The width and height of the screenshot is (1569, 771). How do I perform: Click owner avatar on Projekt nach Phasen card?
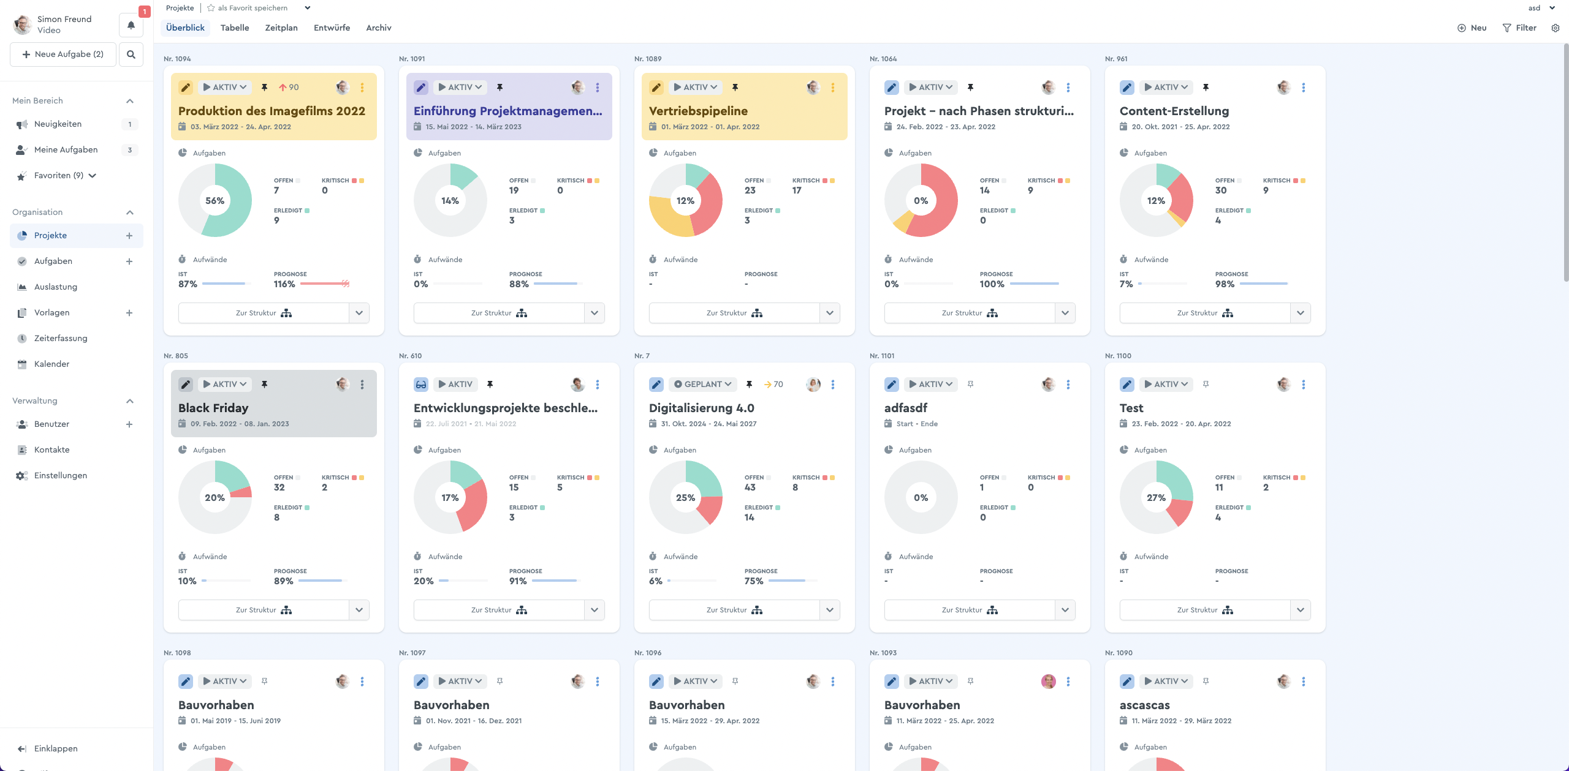click(x=1048, y=88)
